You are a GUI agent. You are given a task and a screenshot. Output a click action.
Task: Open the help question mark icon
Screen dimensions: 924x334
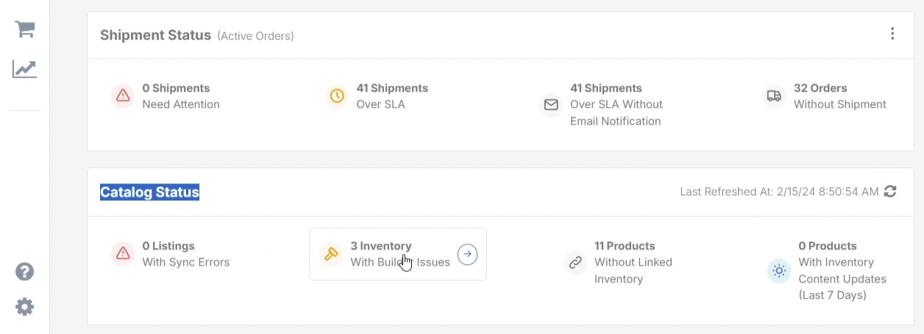(x=25, y=272)
